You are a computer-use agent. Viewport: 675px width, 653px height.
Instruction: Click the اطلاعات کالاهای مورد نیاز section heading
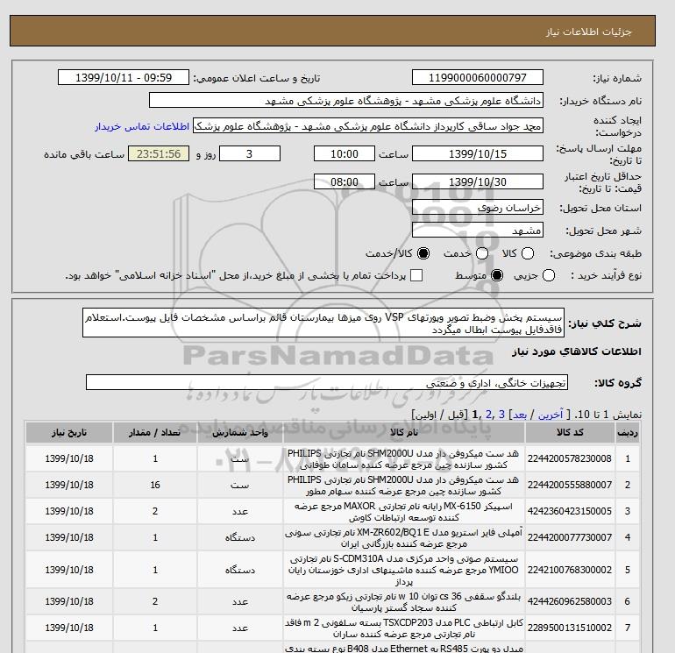point(577,351)
